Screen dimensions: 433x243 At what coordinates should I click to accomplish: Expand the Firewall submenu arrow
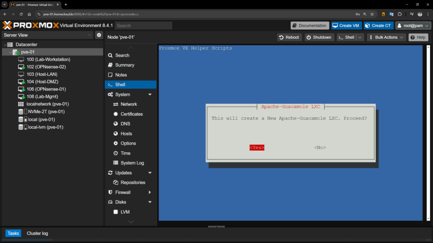(150, 192)
